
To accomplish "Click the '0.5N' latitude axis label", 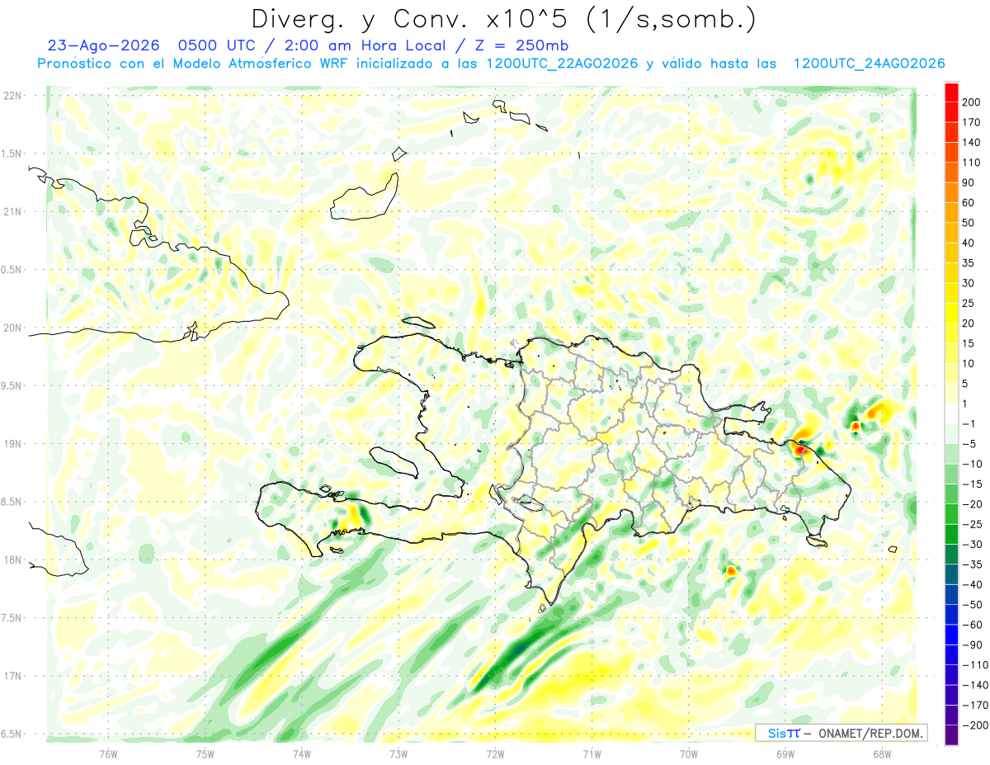I will click(x=12, y=270).
